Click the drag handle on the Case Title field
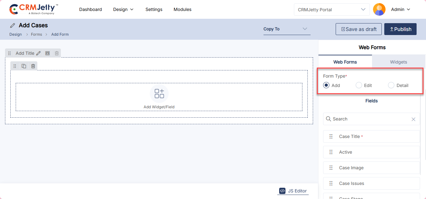This screenshot has width=426, height=199. (x=331, y=136)
